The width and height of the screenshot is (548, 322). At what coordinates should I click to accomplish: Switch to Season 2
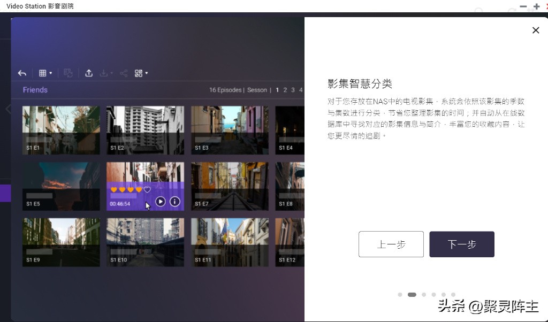point(285,90)
